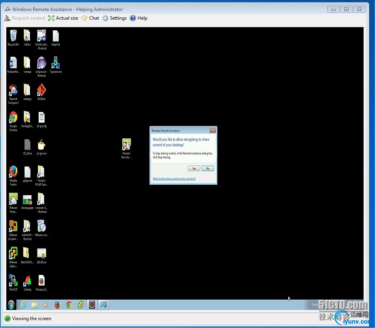This screenshot has width=375, height=328.
Task: Click Yes in the share control dialog
Action: click(194, 168)
